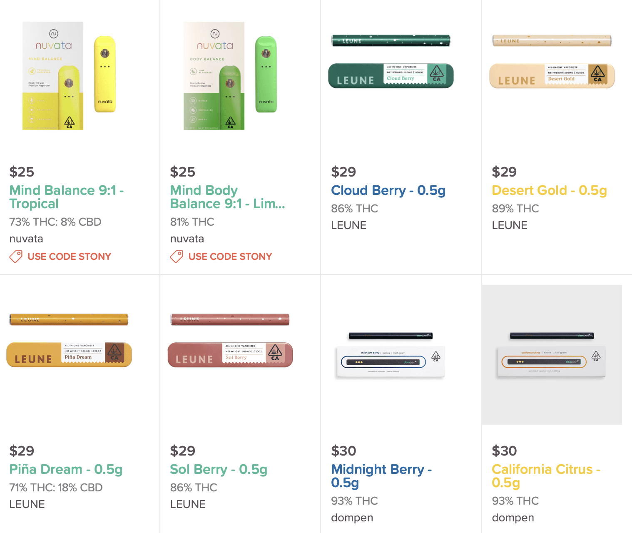The height and width of the screenshot is (533, 632).
Task: Click the price tag icon under Mind Balance Tropical
Action: 16,257
